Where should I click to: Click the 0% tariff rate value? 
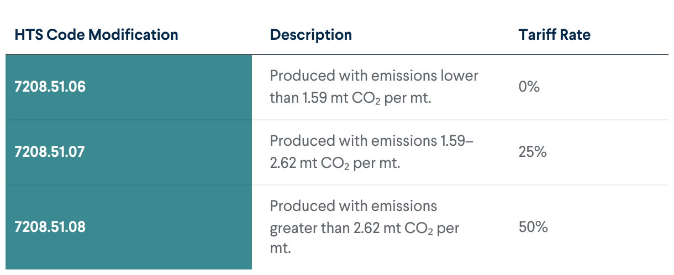click(529, 87)
